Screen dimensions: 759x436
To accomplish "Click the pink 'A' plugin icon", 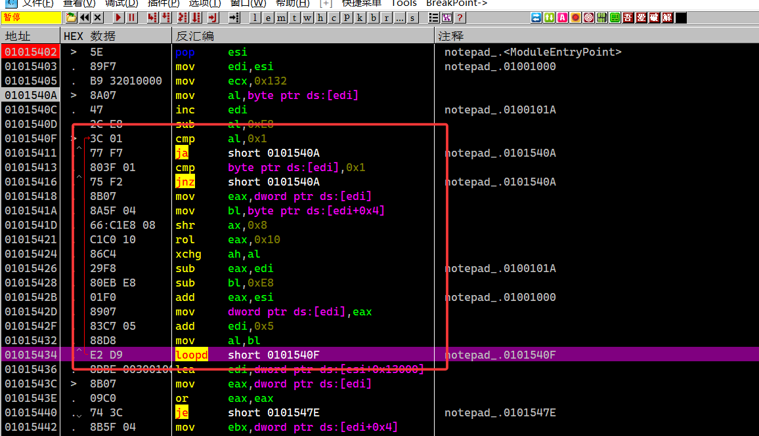I will (562, 18).
